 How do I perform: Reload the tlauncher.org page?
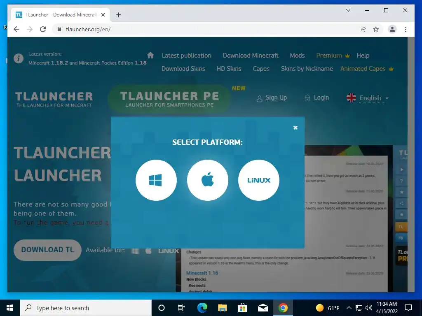[x=43, y=29]
